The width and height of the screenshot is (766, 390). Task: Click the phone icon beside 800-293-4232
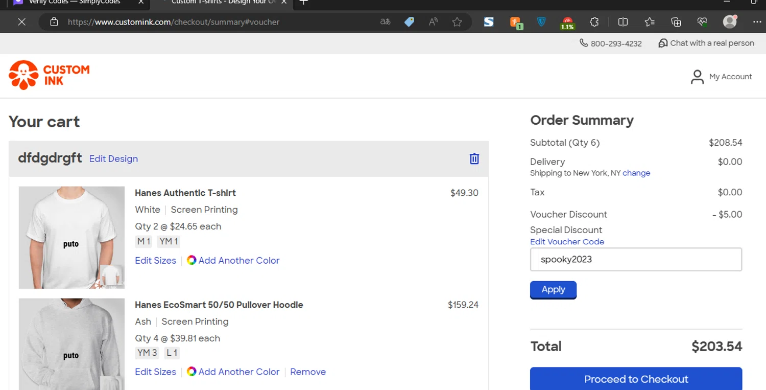coord(584,43)
